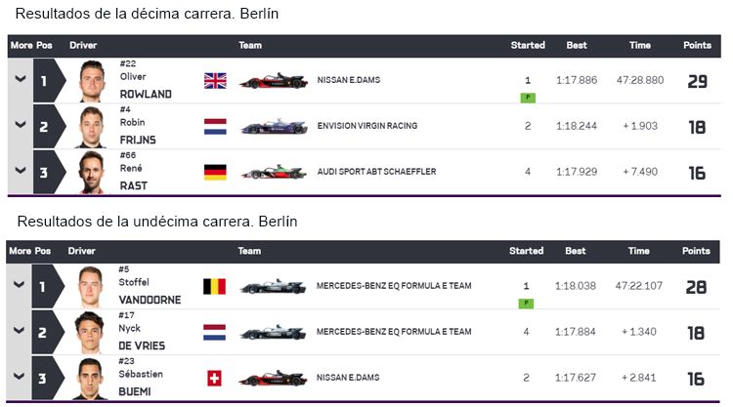Click the green pole position badge for Rowland
This screenshot has height=407, width=733.
[x=528, y=98]
